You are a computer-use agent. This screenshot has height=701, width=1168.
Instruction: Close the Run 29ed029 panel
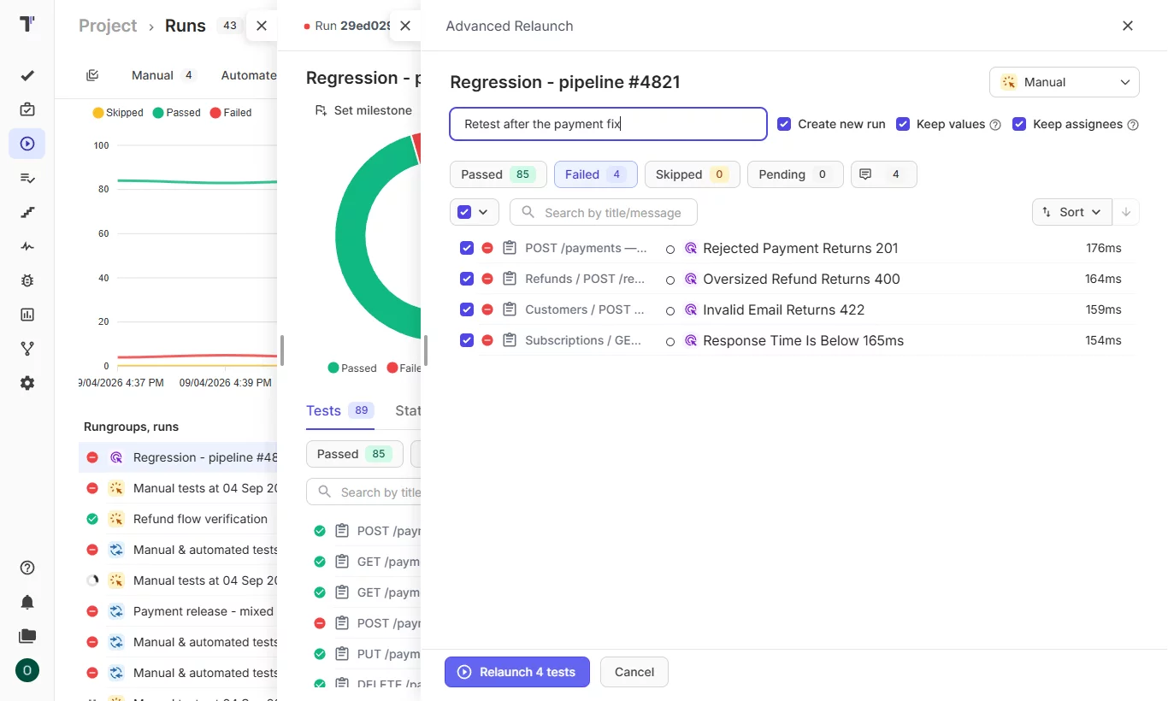(405, 26)
